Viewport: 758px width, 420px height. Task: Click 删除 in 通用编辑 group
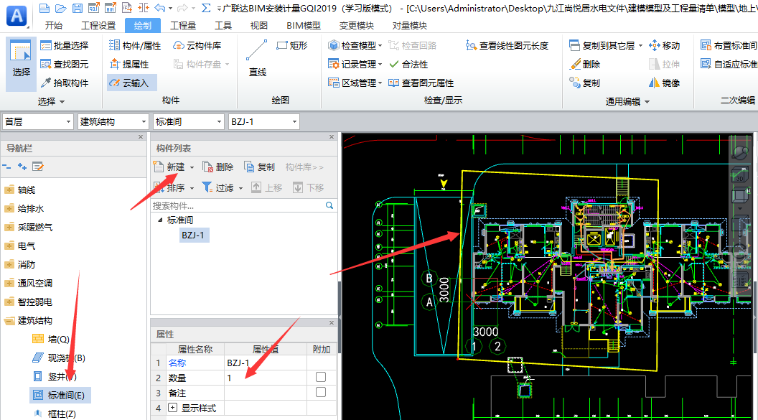click(x=585, y=65)
